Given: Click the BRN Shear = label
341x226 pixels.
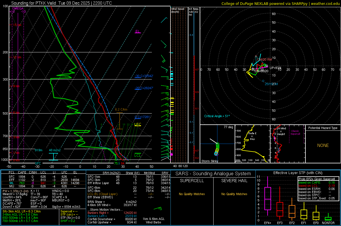Looking at the screenshot, I should 96,202.
